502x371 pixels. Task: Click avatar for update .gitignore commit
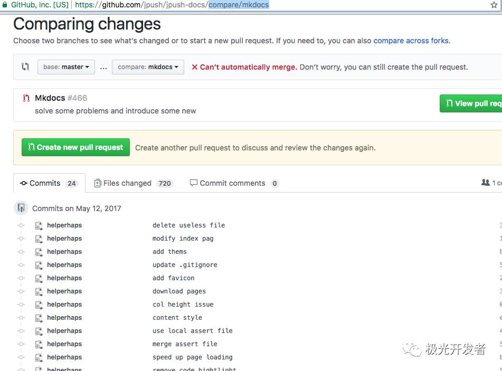pyautogui.click(x=39, y=265)
